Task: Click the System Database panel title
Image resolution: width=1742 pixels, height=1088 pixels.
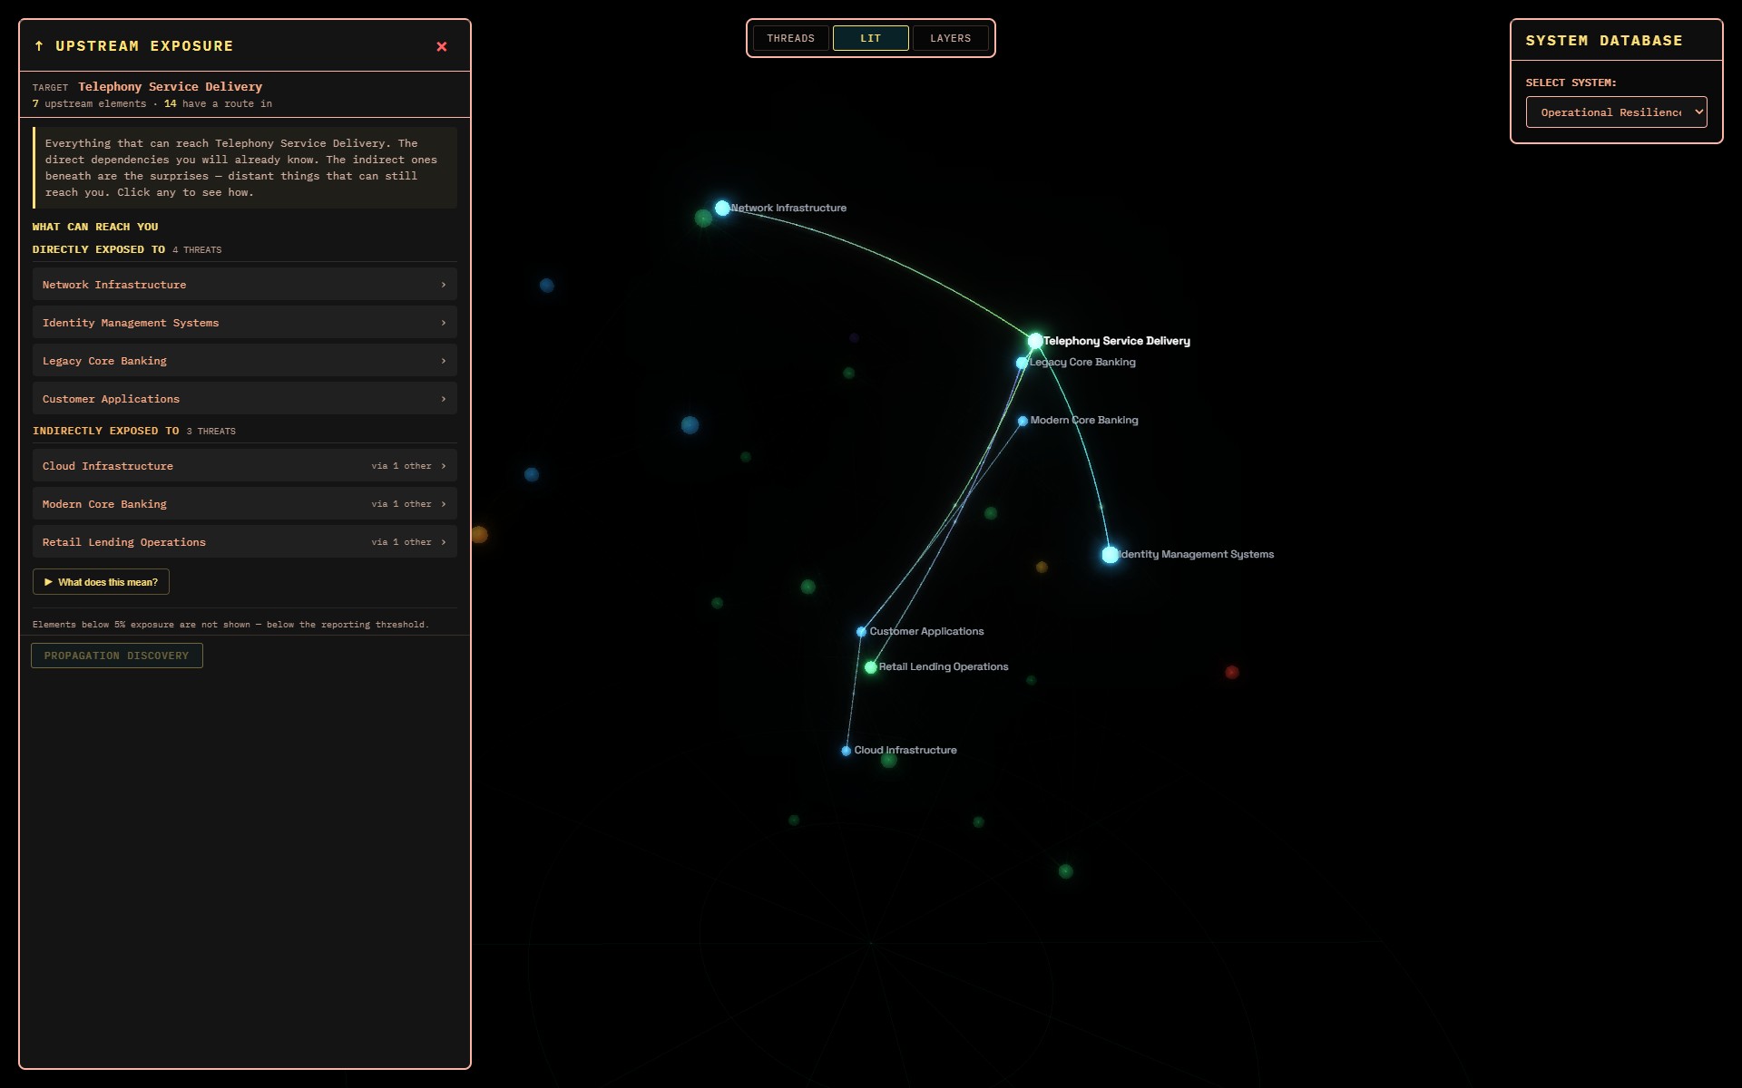Action: (x=1603, y=41)
